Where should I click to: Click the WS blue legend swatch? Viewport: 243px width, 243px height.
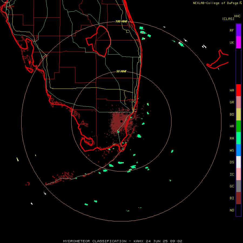click(x=238, y=150)
